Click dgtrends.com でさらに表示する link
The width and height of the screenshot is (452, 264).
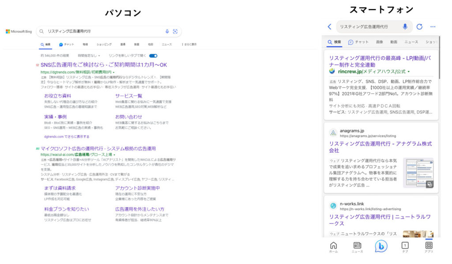(67, 136)
